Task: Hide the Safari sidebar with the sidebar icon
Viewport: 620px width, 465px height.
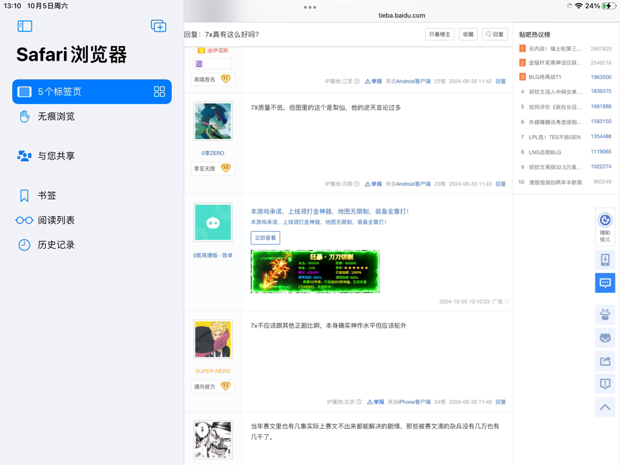Action: 25,26
